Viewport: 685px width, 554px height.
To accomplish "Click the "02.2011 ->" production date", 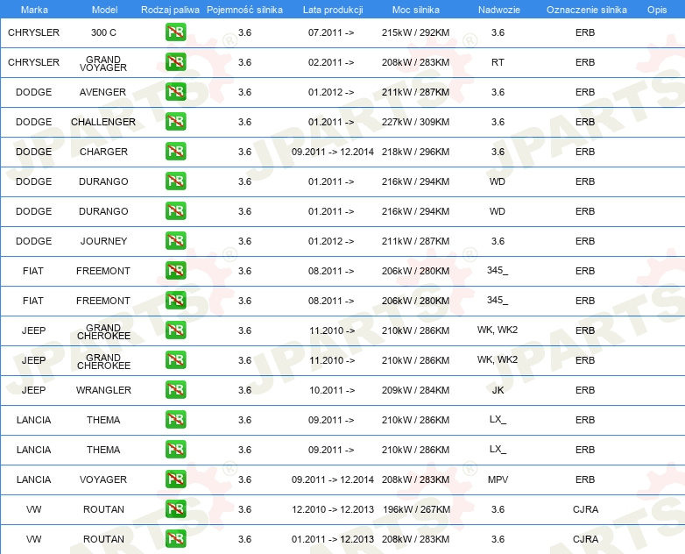I will coord(331,62).
